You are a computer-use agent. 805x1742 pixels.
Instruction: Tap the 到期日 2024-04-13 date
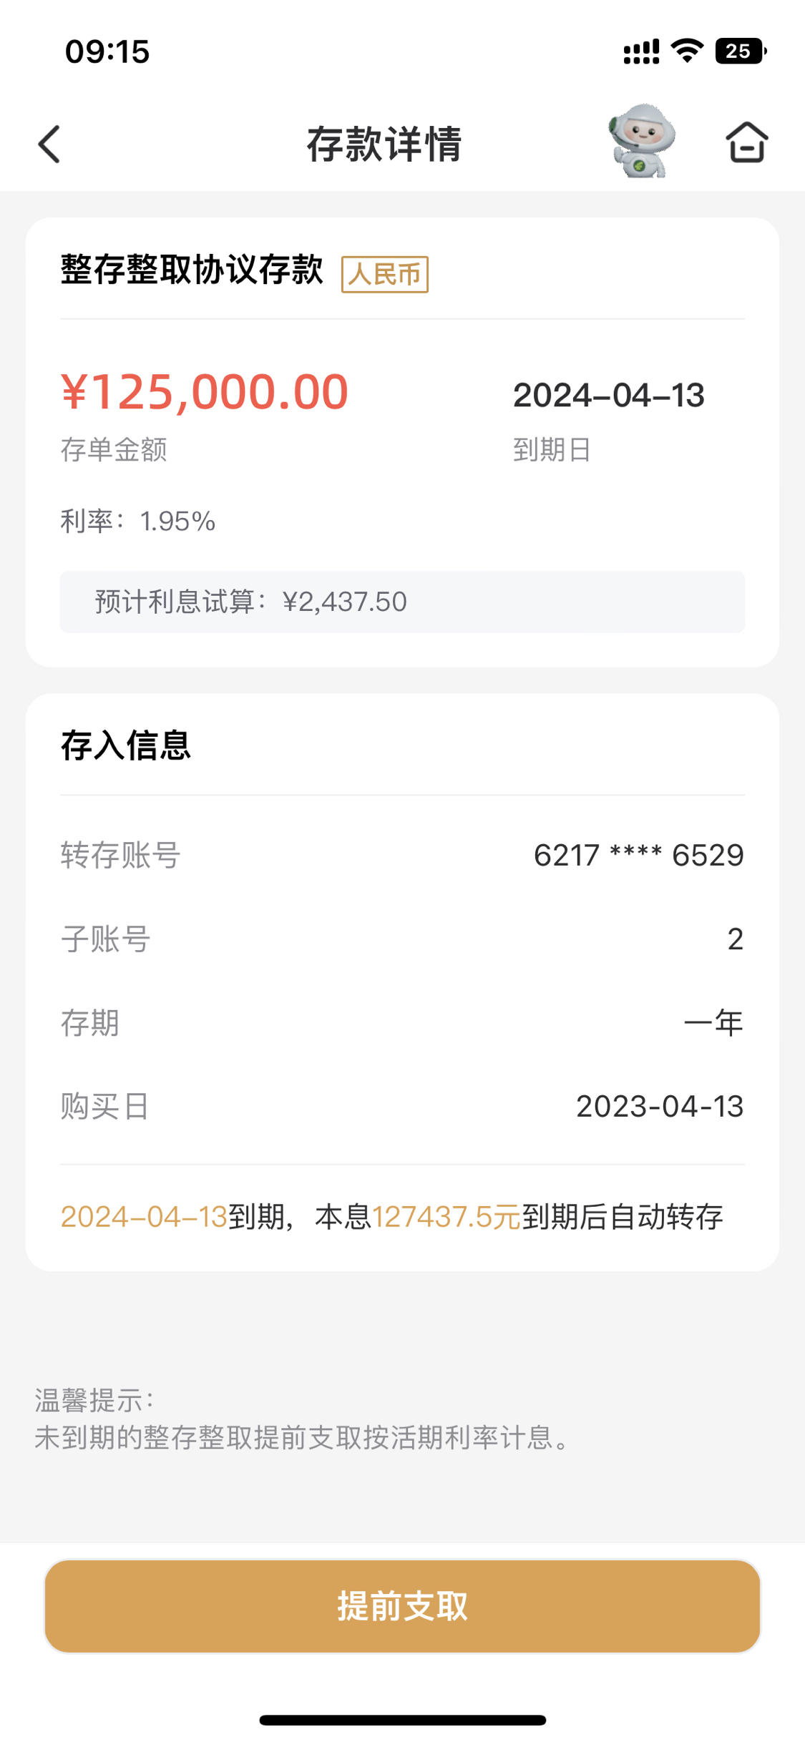pyautogui.click(x=609, y=396)
